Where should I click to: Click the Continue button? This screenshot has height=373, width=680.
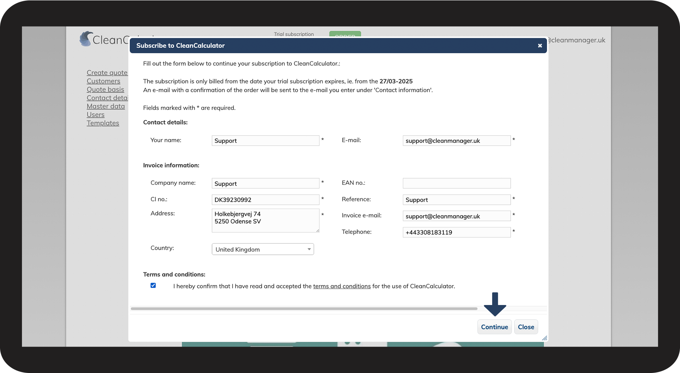tap(494, 327)
